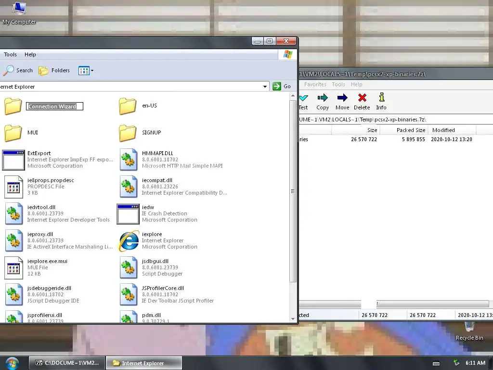Screen dimensions: 493x370
Task: Switch to 7-Zip C:\DOCUME~1 taskbar button
Action: coord(67,363)
